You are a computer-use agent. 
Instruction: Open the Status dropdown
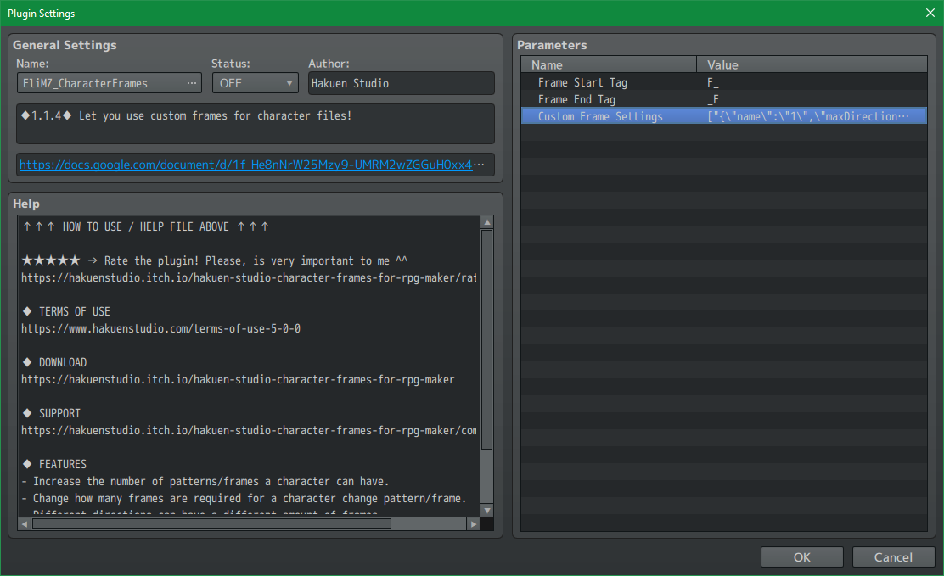(x=254, y=83)
